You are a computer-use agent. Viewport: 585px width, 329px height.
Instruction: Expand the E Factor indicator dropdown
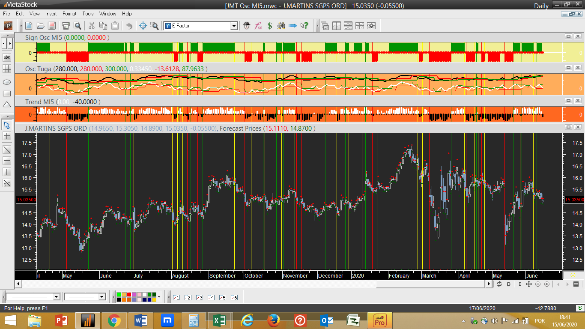(234, 26)
